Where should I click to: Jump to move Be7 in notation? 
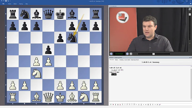pyautogui.click(x=118, y=72)
